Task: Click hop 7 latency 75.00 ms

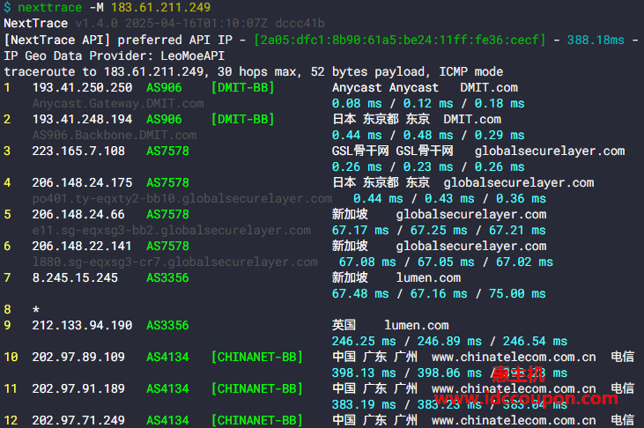Action: (517, 293)
